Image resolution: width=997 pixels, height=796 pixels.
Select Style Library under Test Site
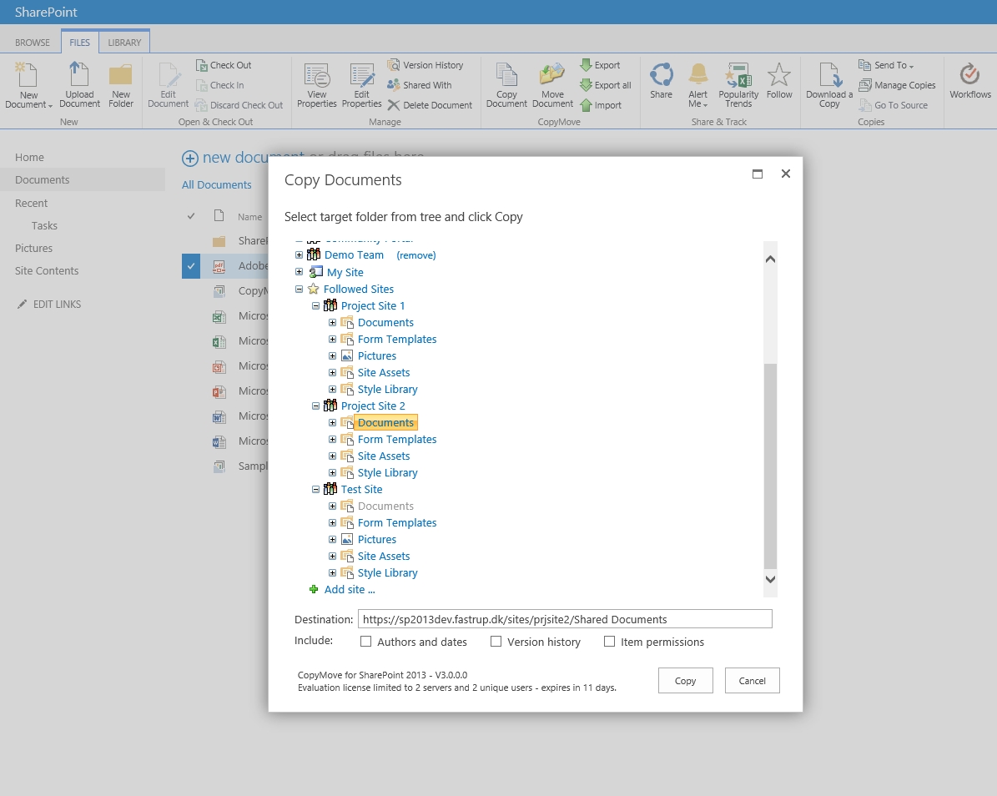[x=387, y=572]
